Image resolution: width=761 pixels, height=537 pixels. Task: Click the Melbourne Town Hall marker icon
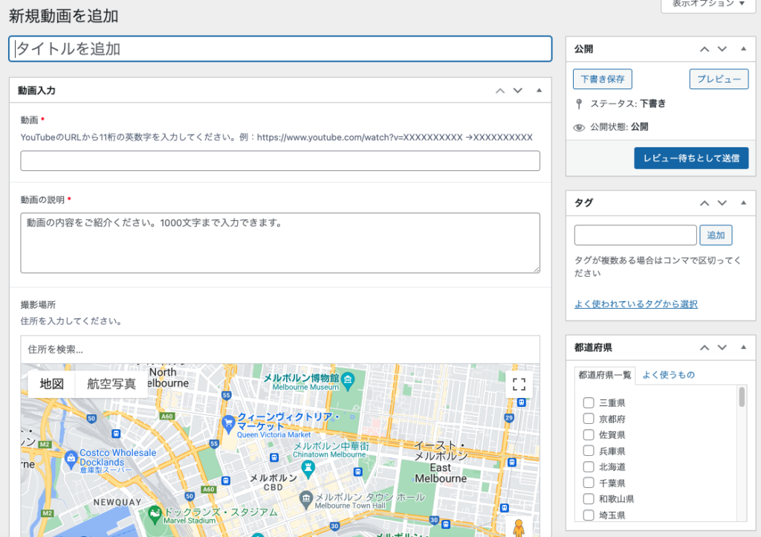tap(305, 498)
